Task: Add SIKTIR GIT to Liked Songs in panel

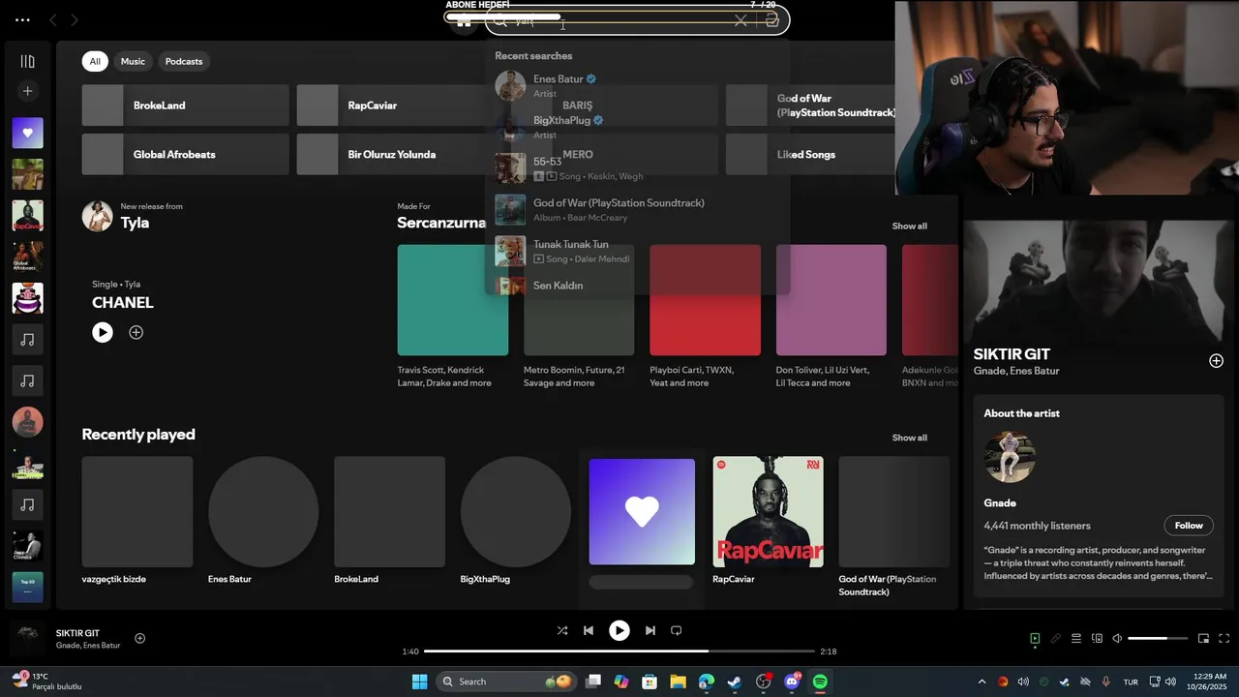Action: [1216, 361]
